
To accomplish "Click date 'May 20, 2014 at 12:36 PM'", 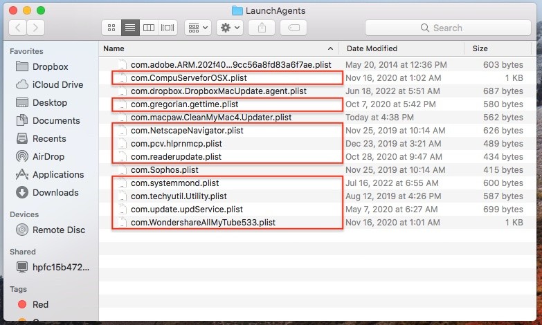I will coord(396,64).
